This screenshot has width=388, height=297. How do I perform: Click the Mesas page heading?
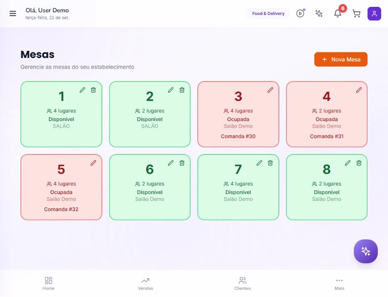pyautogui.click(x=38, y=55)
